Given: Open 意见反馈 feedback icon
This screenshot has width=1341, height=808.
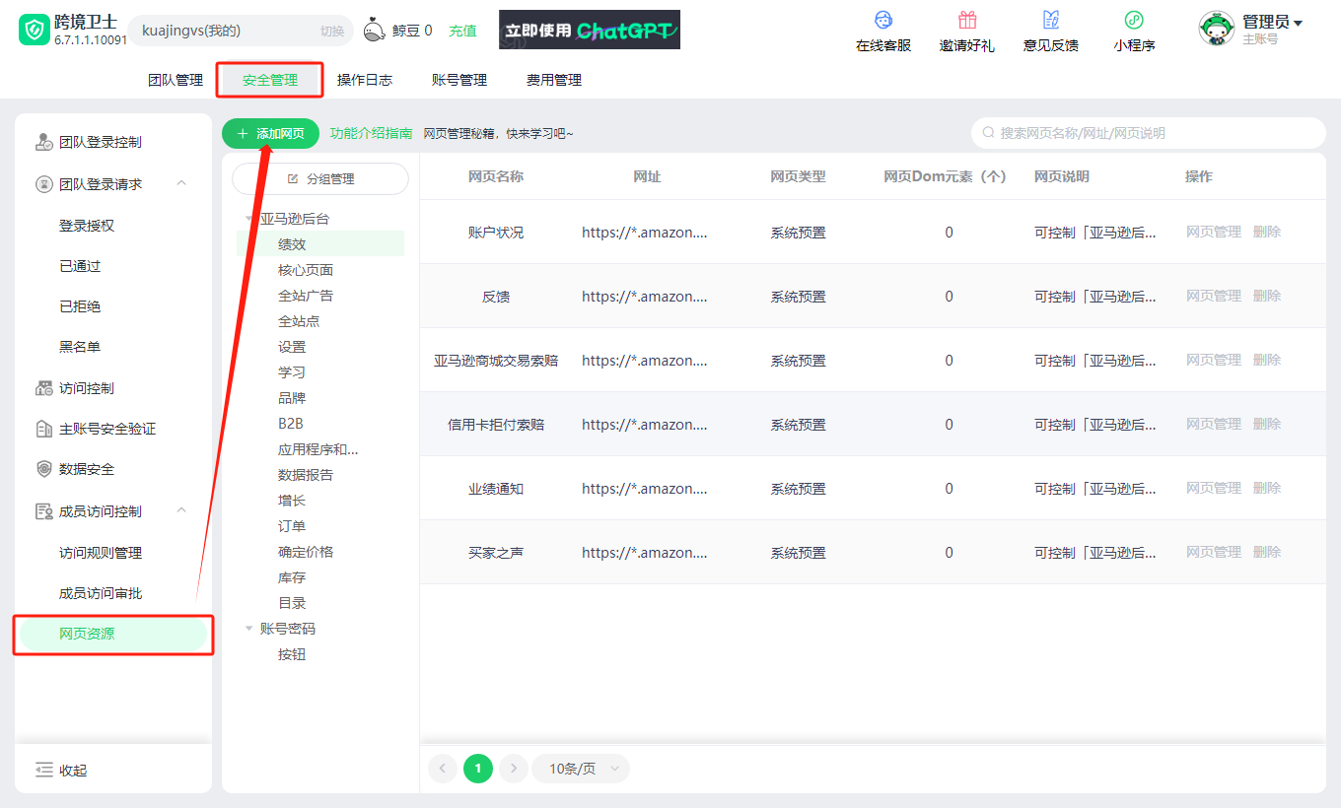Looking at the screenshot, I should (1051, 20).
